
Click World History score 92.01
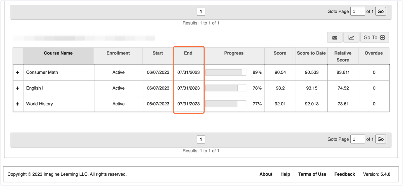pos(280,104)
